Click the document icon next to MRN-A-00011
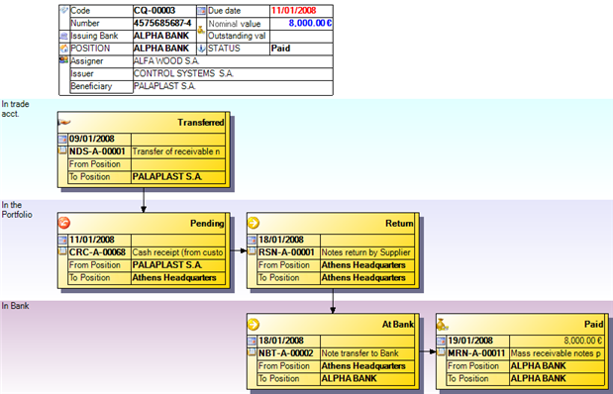The height and width of the screenshot is (394, 613). [442, 352]
